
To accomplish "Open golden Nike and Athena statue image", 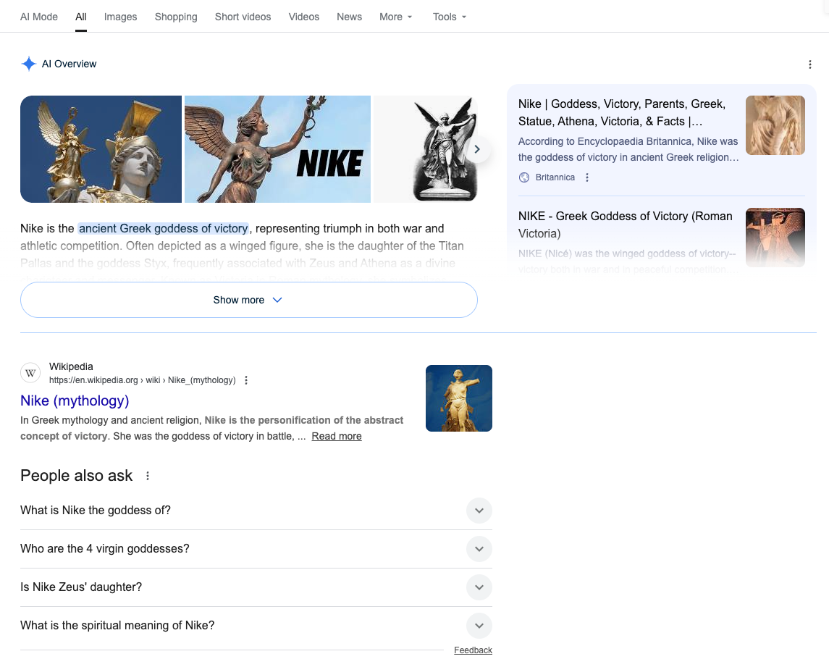I will coord(101,149).
